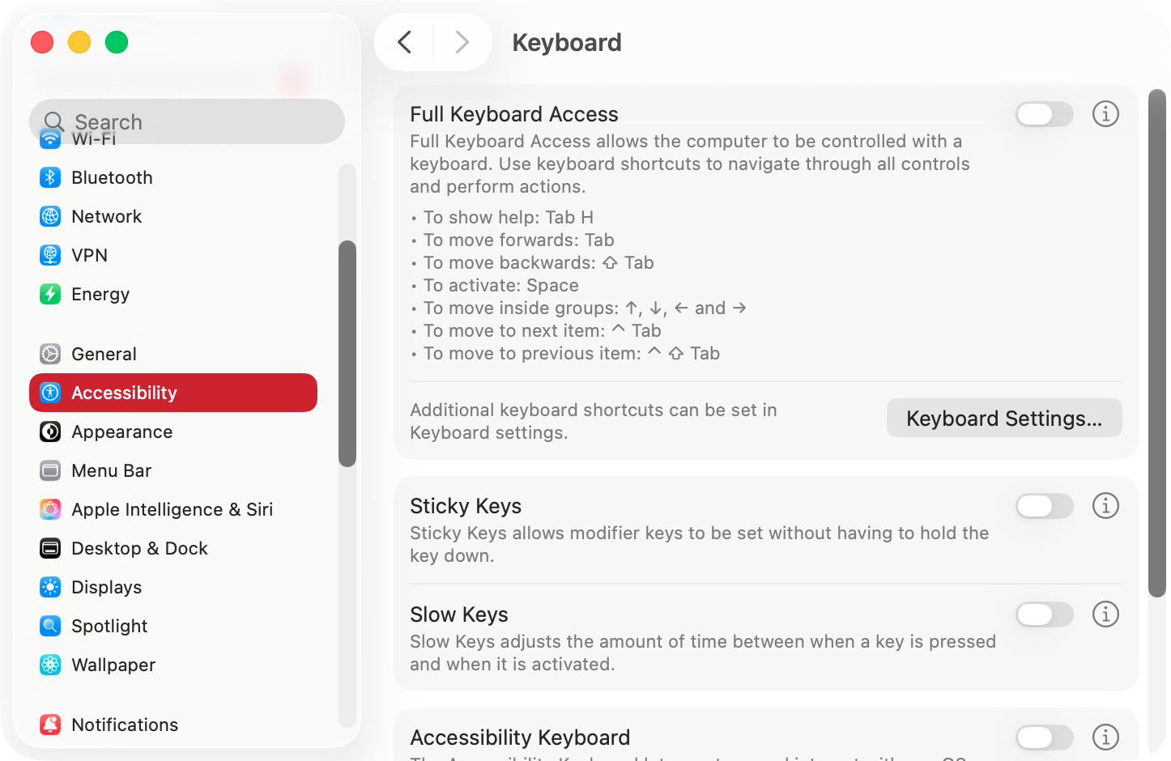The width and height of the screenshot is (1171, 761).
Task: Enable Full Keyboard Access
Action: 1044,114
